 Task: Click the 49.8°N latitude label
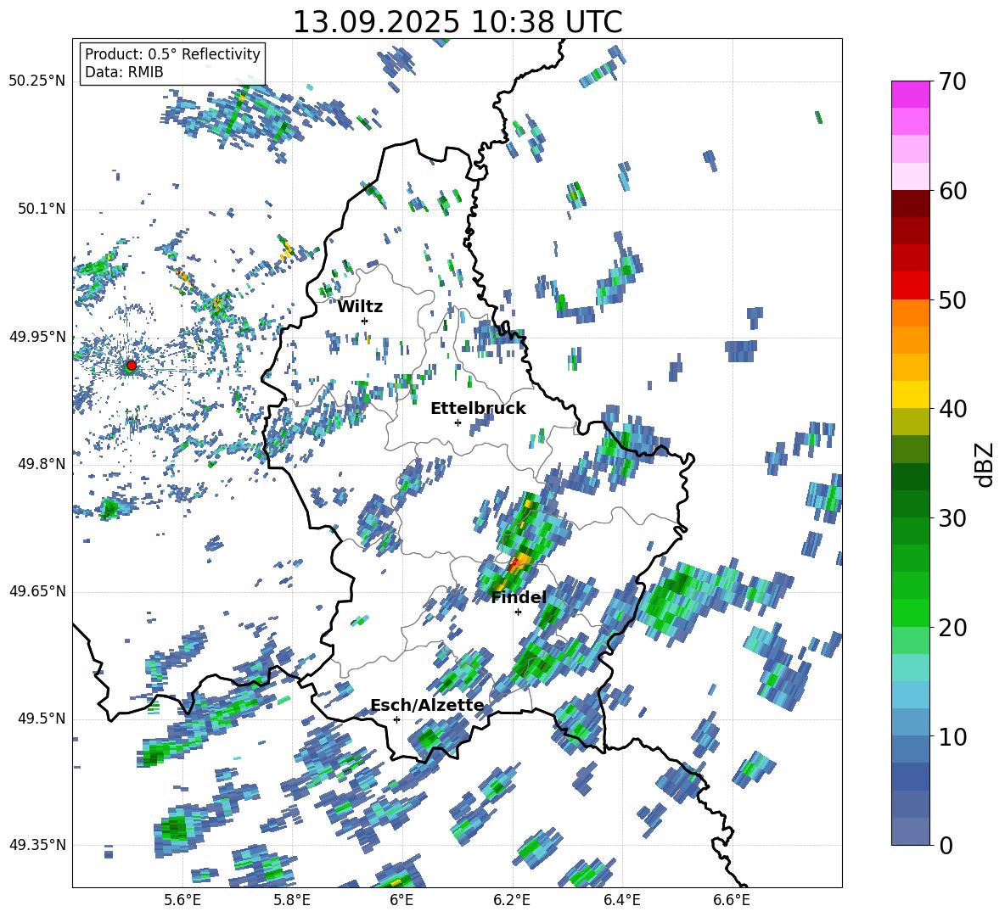point(41,464)
